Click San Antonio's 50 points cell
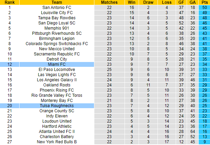Image resolution: width=210 pixels, height=145 pixels. [204, 7]
